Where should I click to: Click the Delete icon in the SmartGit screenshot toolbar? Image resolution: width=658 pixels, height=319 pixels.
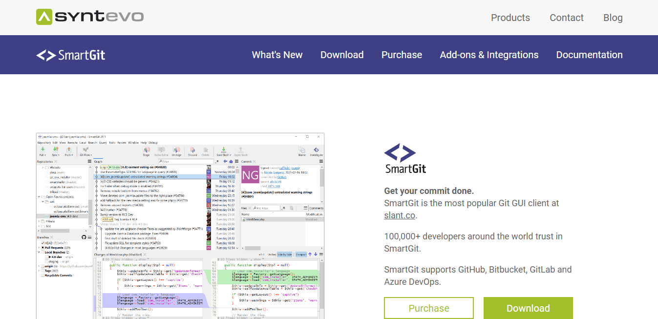[x=206, y=150]
